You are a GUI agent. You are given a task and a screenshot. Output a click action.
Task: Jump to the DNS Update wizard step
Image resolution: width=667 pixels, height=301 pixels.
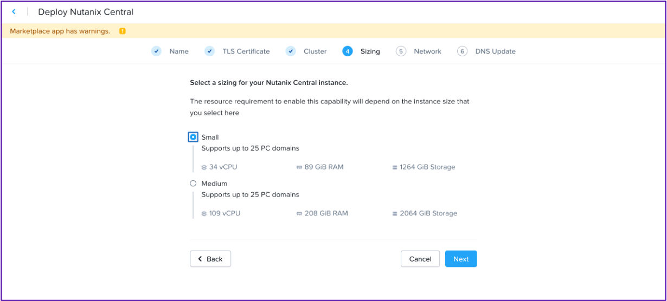tap(495, 51)
